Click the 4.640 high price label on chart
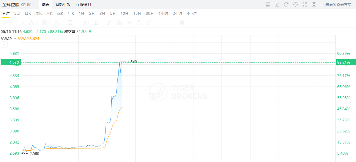Screen dimensions: 356x162 132,62
